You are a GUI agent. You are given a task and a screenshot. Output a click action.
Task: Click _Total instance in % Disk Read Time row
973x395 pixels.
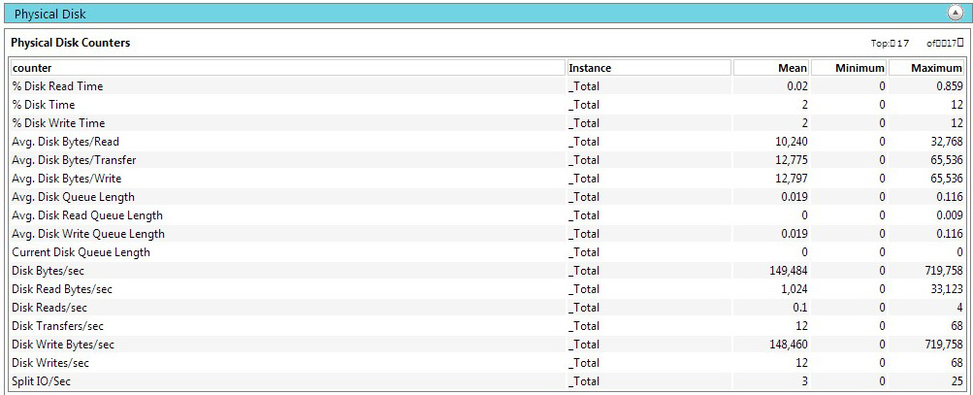pos(584,86)
